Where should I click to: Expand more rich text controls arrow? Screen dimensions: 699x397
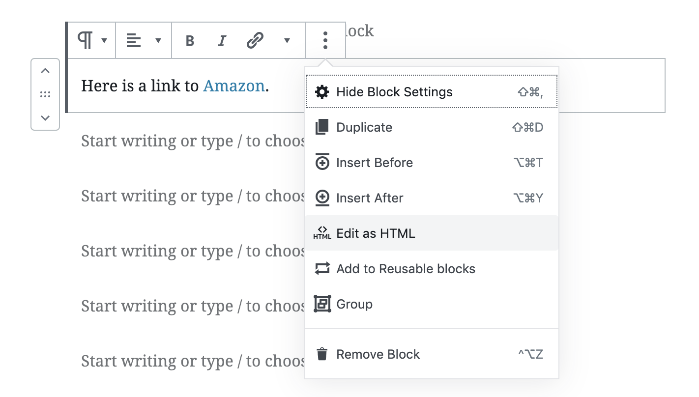(287, 41)
